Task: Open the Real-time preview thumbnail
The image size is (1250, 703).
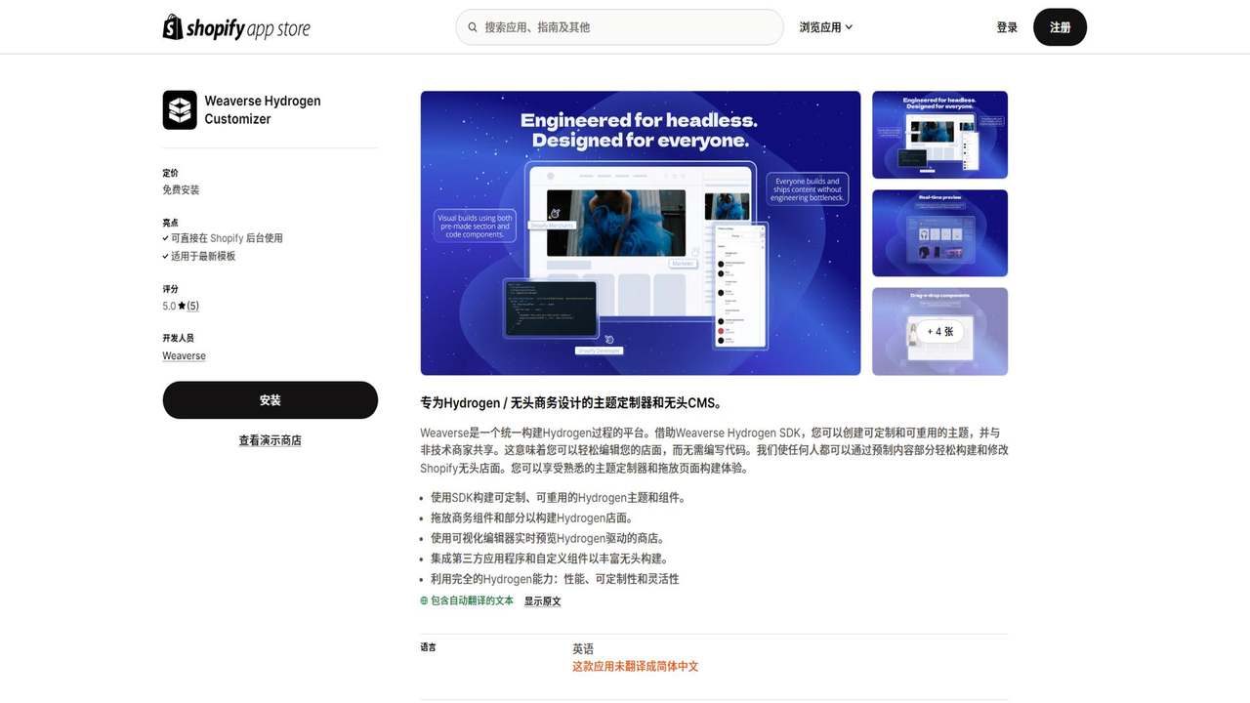Action: pos(939,233)
